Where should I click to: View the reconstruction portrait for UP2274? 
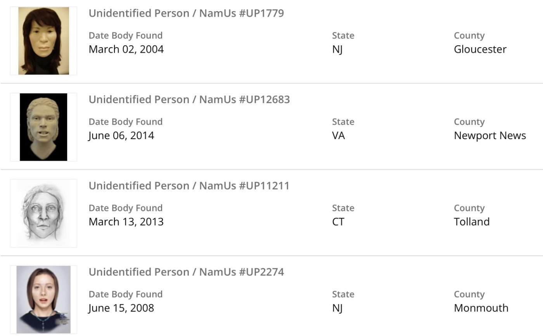43,299
